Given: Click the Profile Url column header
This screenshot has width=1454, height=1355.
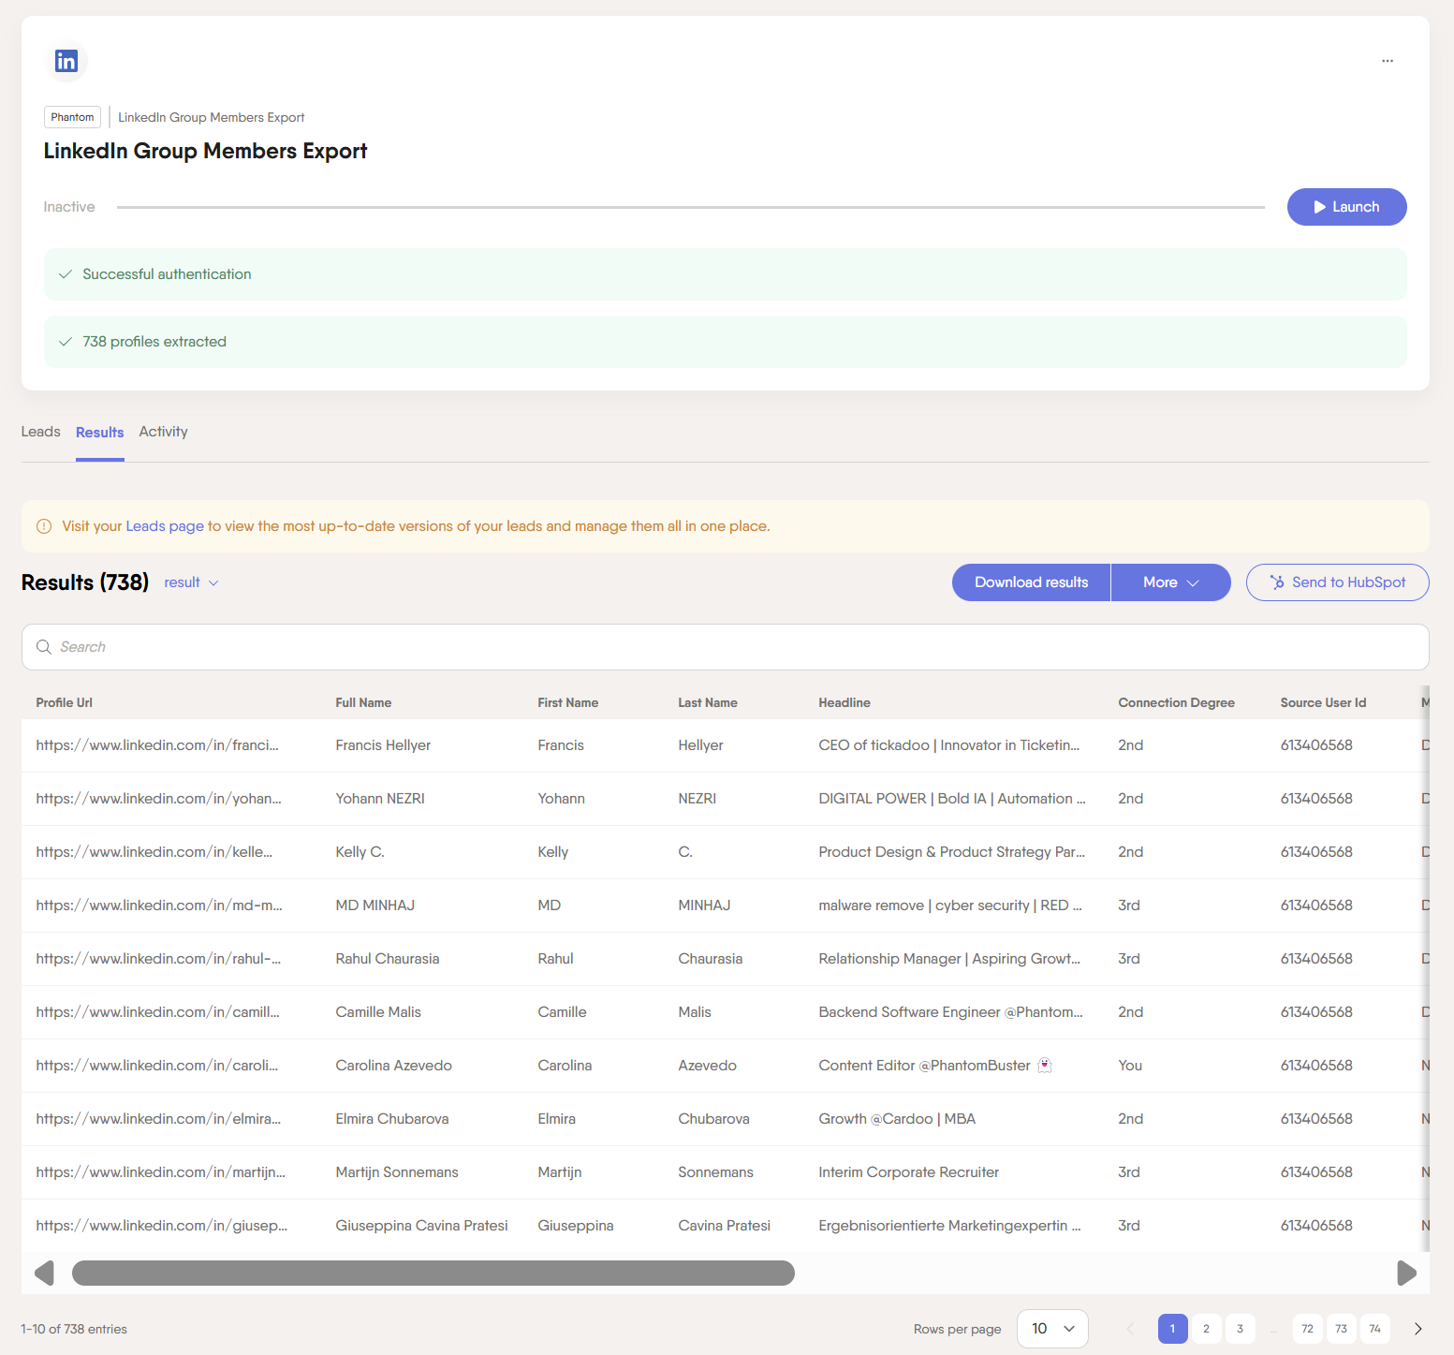Looking at the screenshot, I should tap(65, 703).
